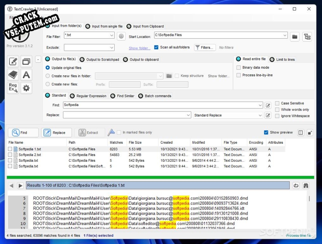Open the book help icon
The height and width of the screenshot is (244, 322).
(x=13, y=75)
